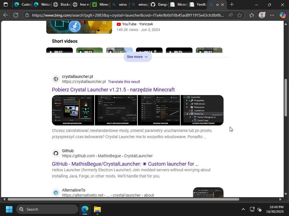Image resolution: width=289 pixels, height=216 pixels.
Task: Click the address bar URL field
Action: (128, 15)
